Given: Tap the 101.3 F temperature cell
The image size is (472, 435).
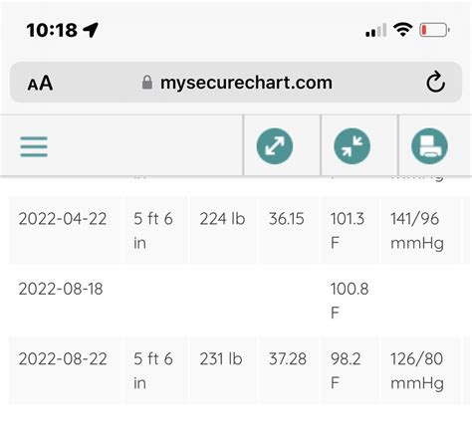Looking at the screenshot, I should (350, 230).
